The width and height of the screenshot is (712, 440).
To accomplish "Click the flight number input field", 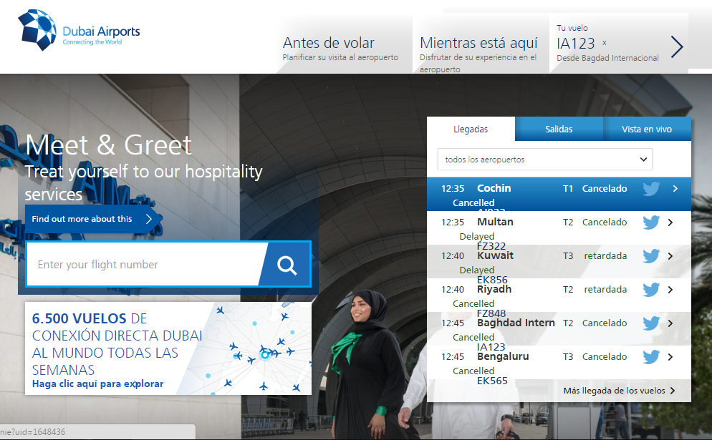I will point(145,265).
